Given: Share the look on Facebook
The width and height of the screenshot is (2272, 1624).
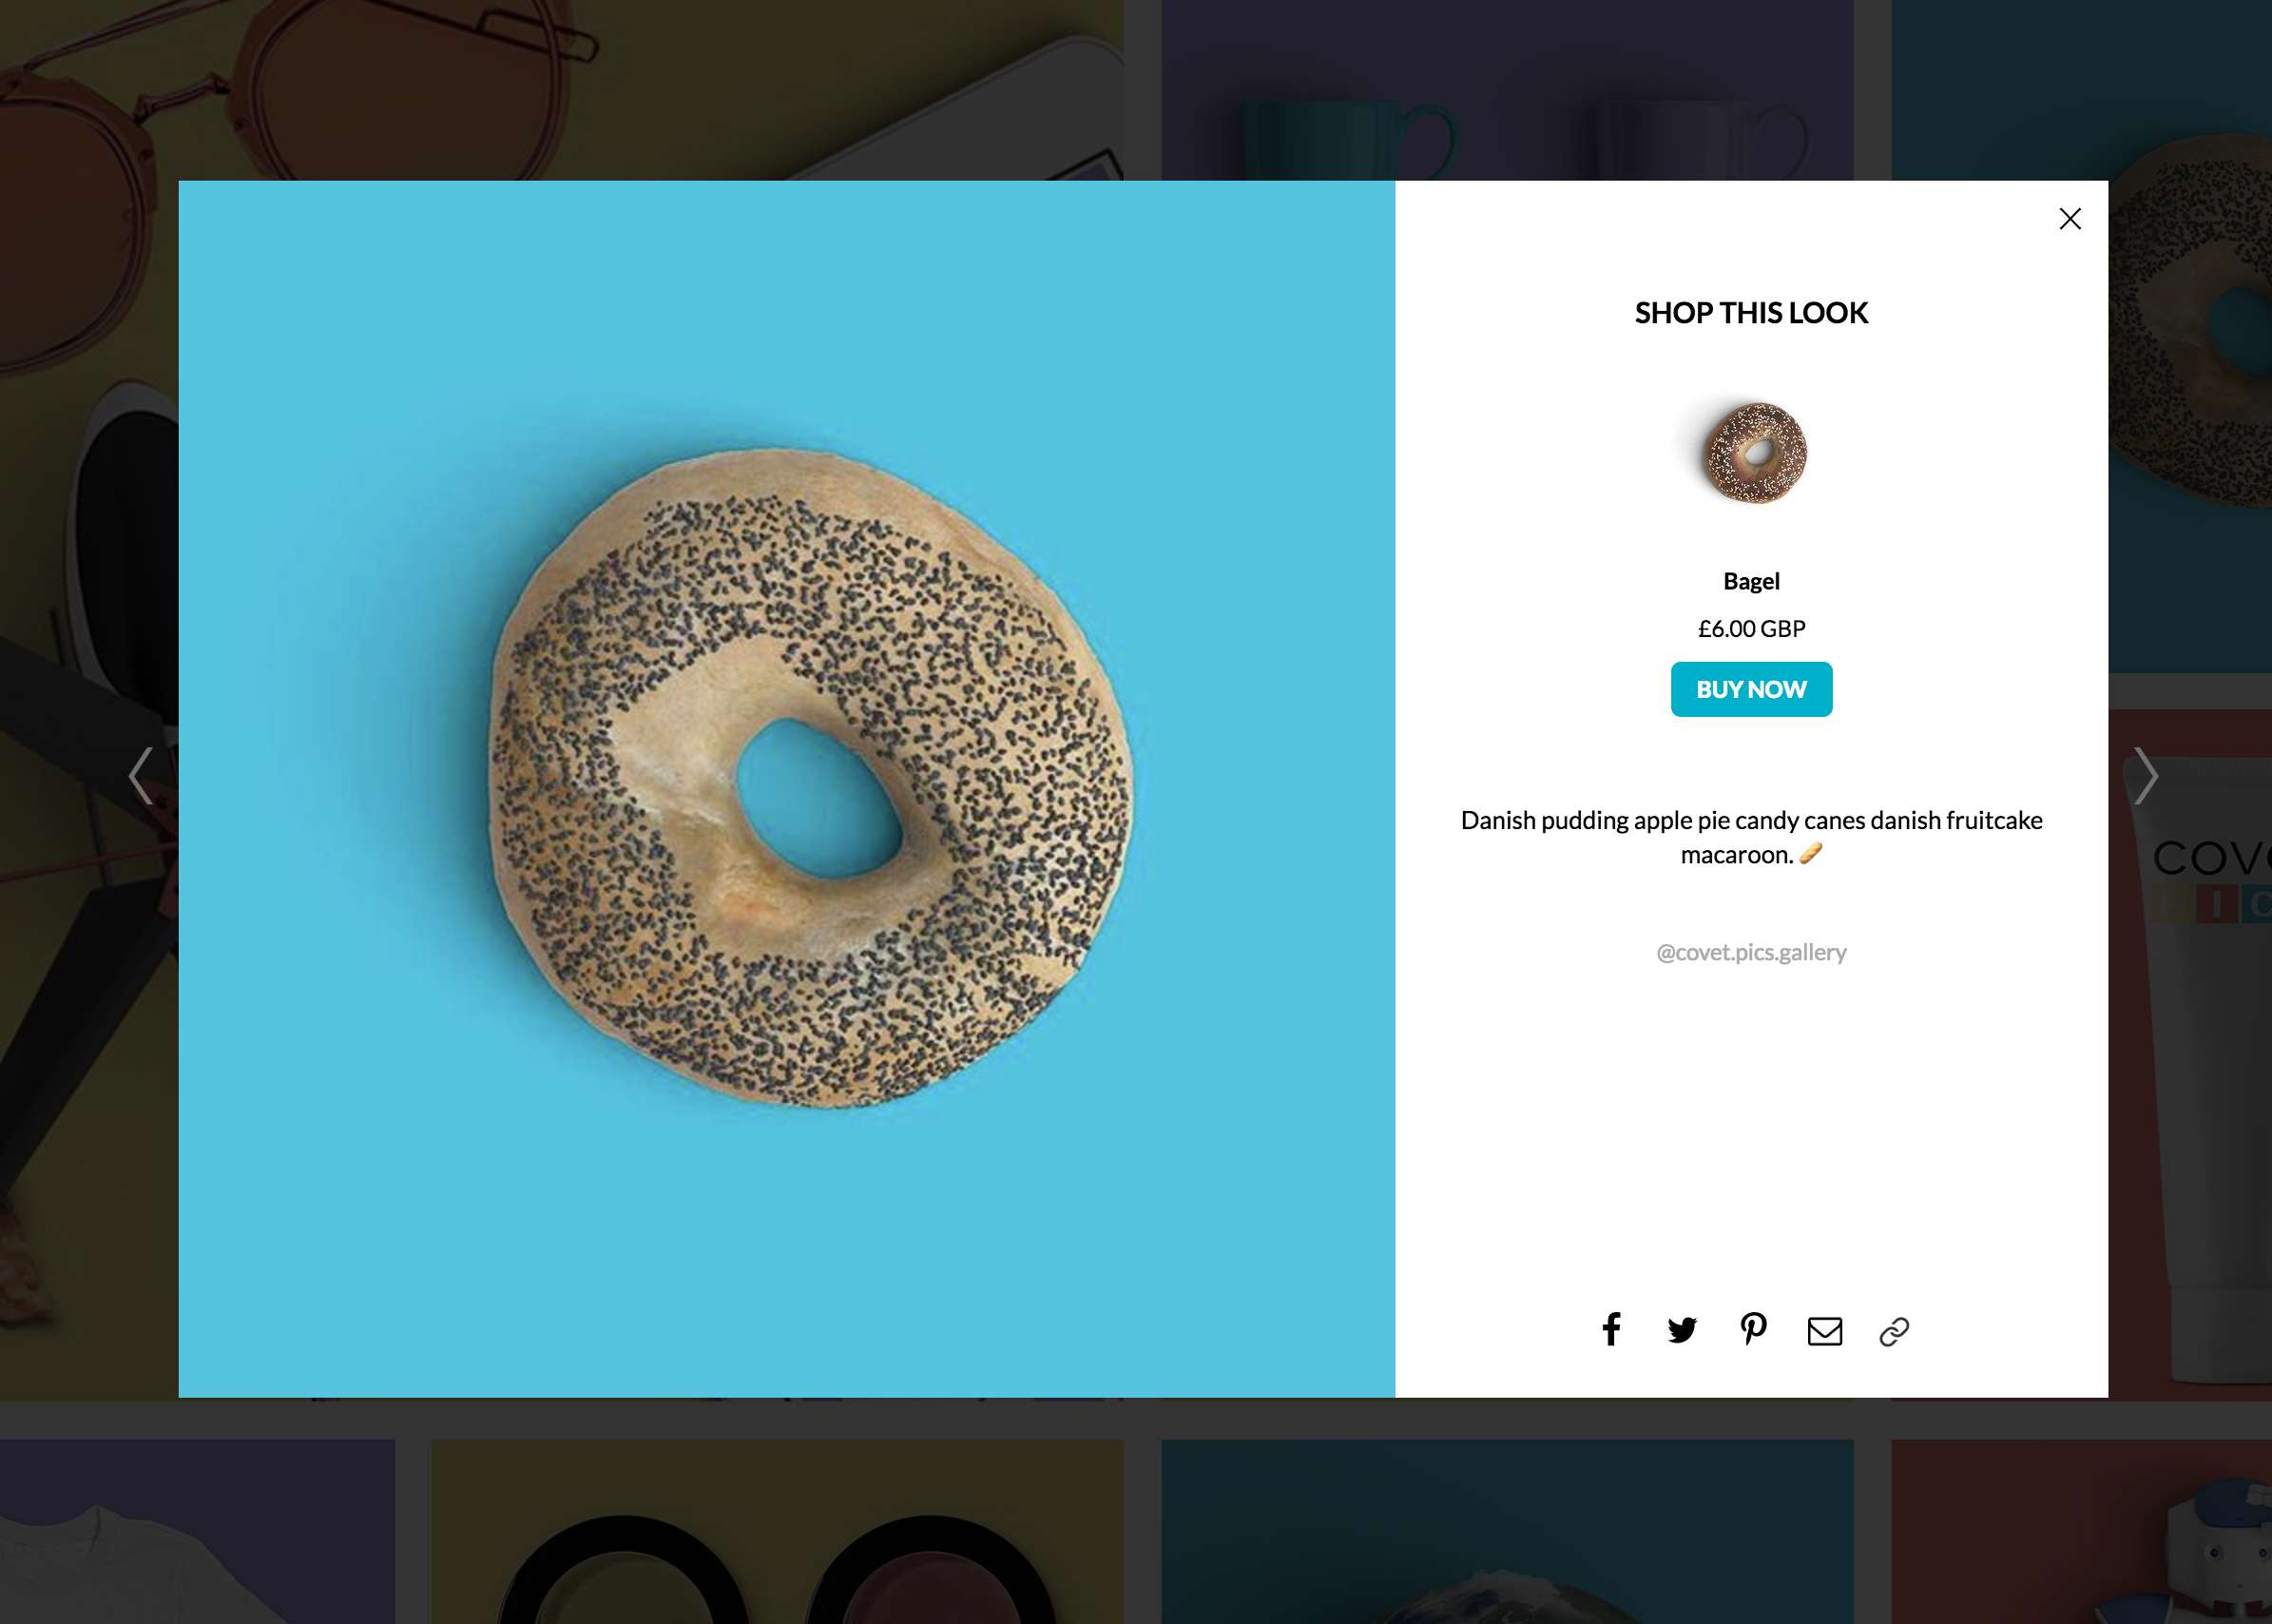Looking at the screenshot, I should (1610, 1330).
